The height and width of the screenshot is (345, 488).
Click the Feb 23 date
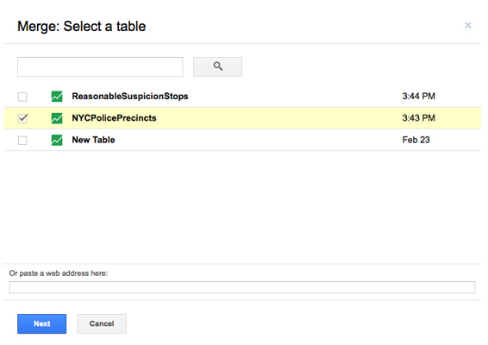tap(416, 140)
